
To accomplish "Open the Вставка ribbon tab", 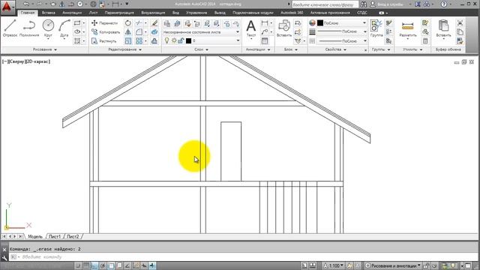I will 48,13.
